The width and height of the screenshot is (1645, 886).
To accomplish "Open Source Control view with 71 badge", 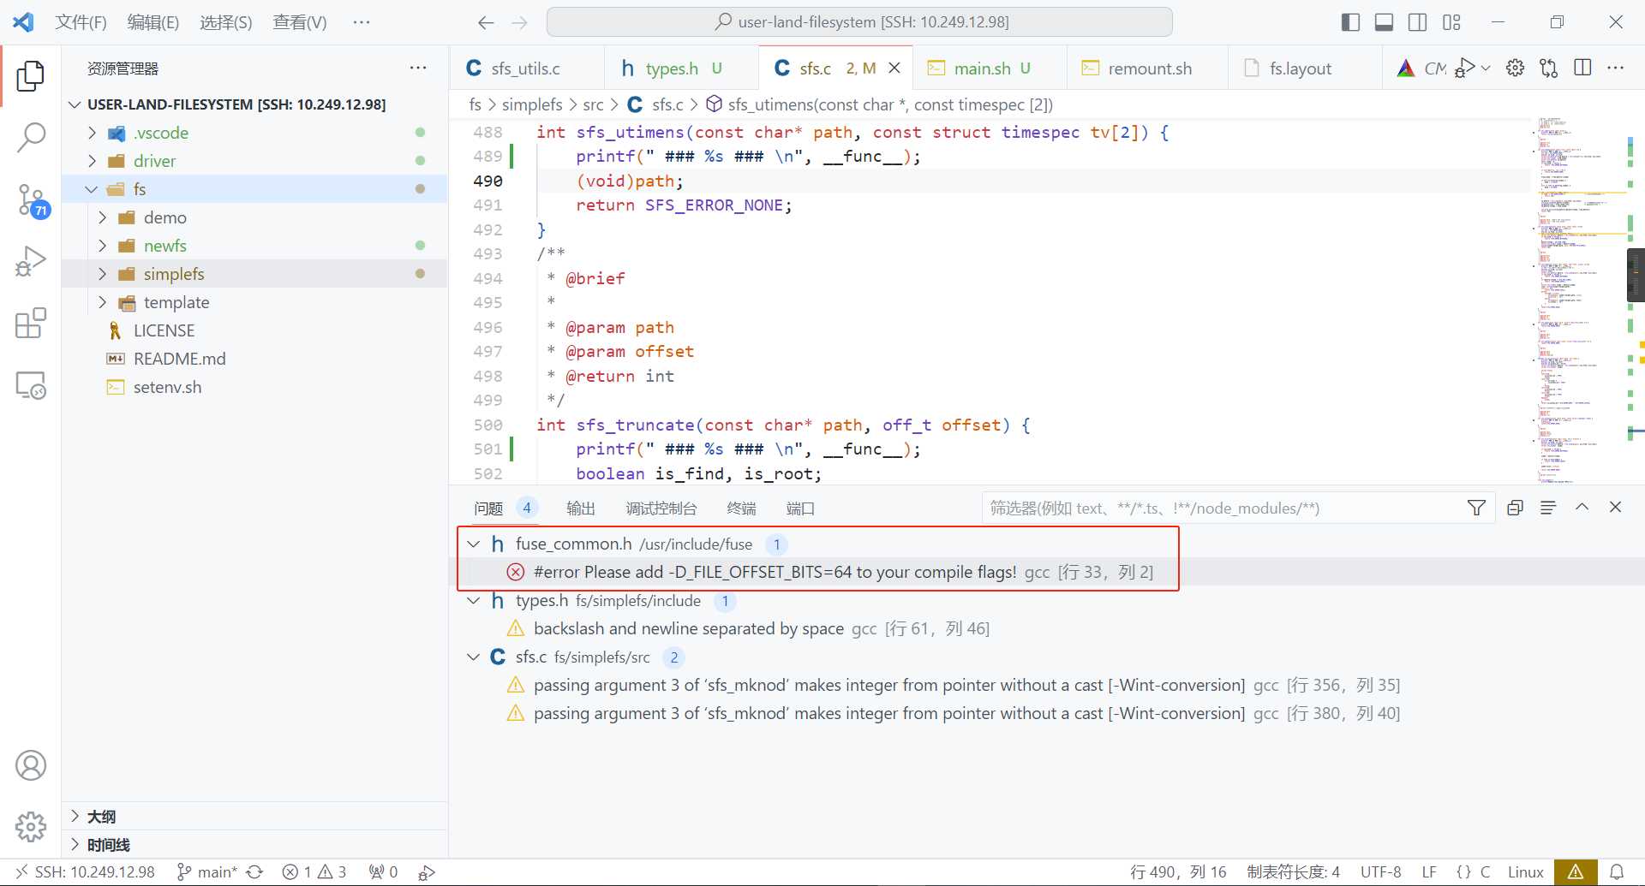I will (x=31, y=199).
